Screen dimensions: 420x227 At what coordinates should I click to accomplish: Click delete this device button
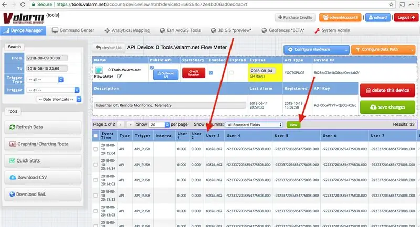pos(387,90)
